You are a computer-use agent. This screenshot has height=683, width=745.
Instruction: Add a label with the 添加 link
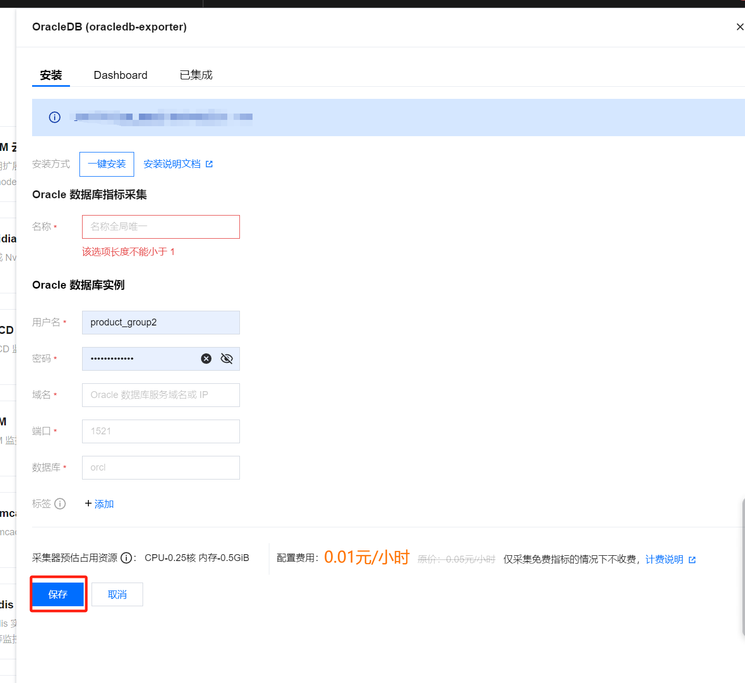99,504
